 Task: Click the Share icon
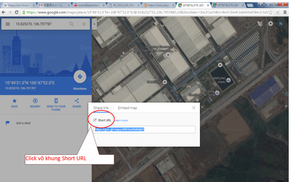pos(77,101)
